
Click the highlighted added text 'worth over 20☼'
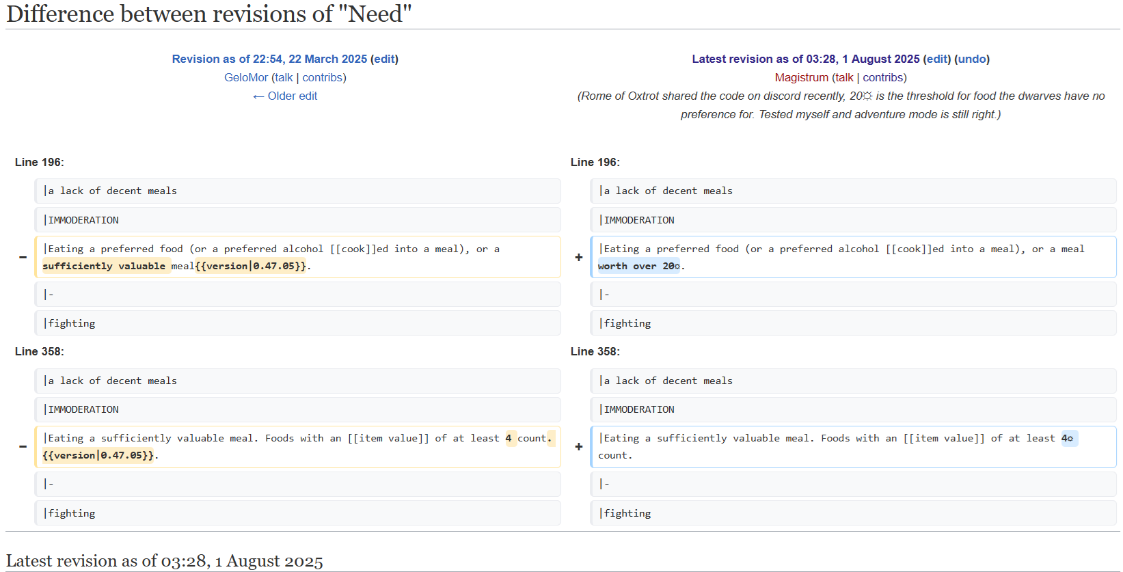pos(638,266)
